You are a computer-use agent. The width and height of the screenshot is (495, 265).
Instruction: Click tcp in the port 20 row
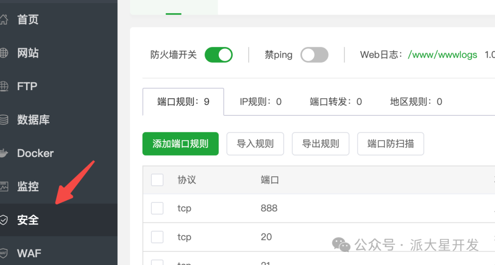click(x=184, y=237)
